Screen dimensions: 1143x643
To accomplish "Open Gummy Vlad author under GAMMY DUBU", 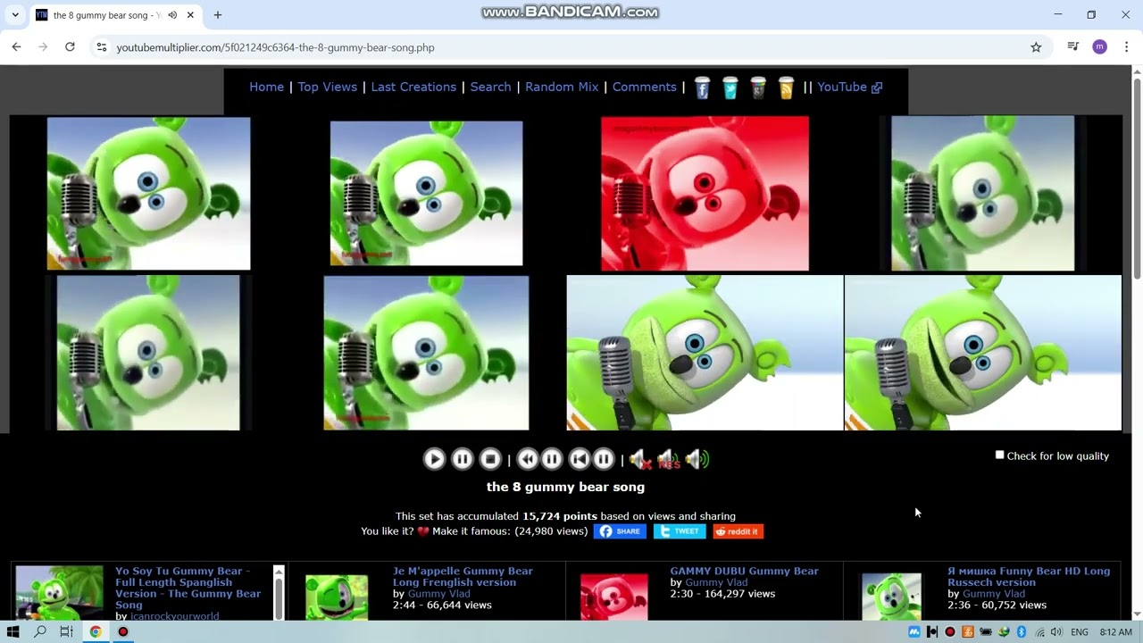I will click(x=716, y=582).
